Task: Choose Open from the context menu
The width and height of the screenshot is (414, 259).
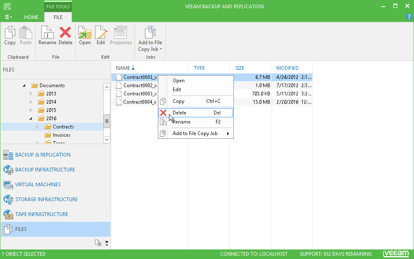Action: tap(196, 81)
